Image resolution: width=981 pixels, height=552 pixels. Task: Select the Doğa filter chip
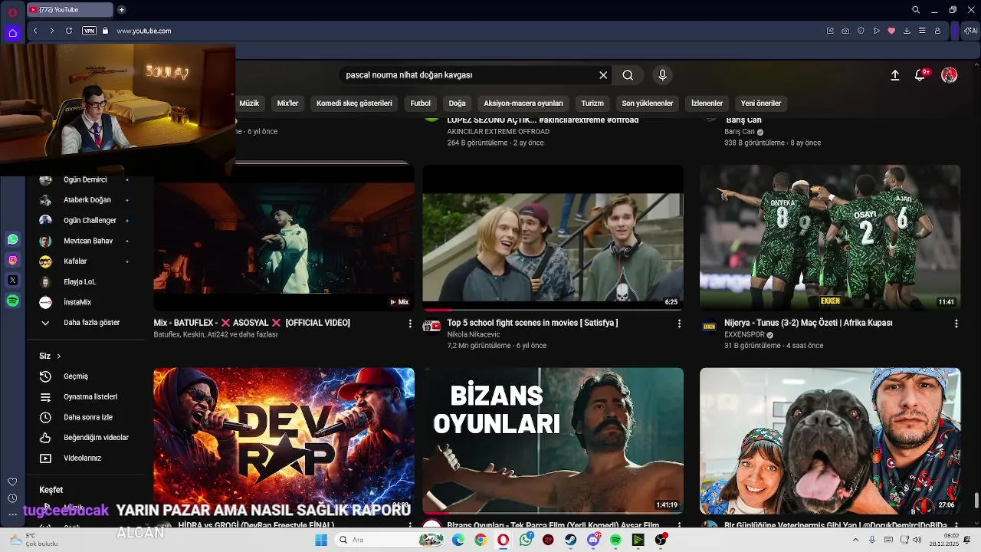pyautogui.click(x=457, y=103)
